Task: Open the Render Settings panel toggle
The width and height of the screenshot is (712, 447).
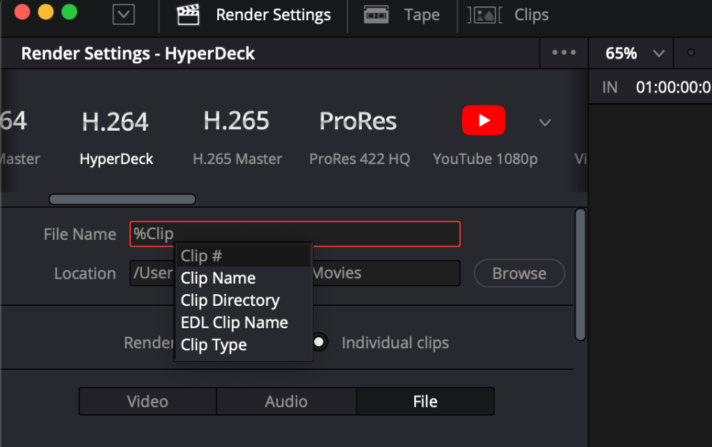Action: click(x=253, y=15)
